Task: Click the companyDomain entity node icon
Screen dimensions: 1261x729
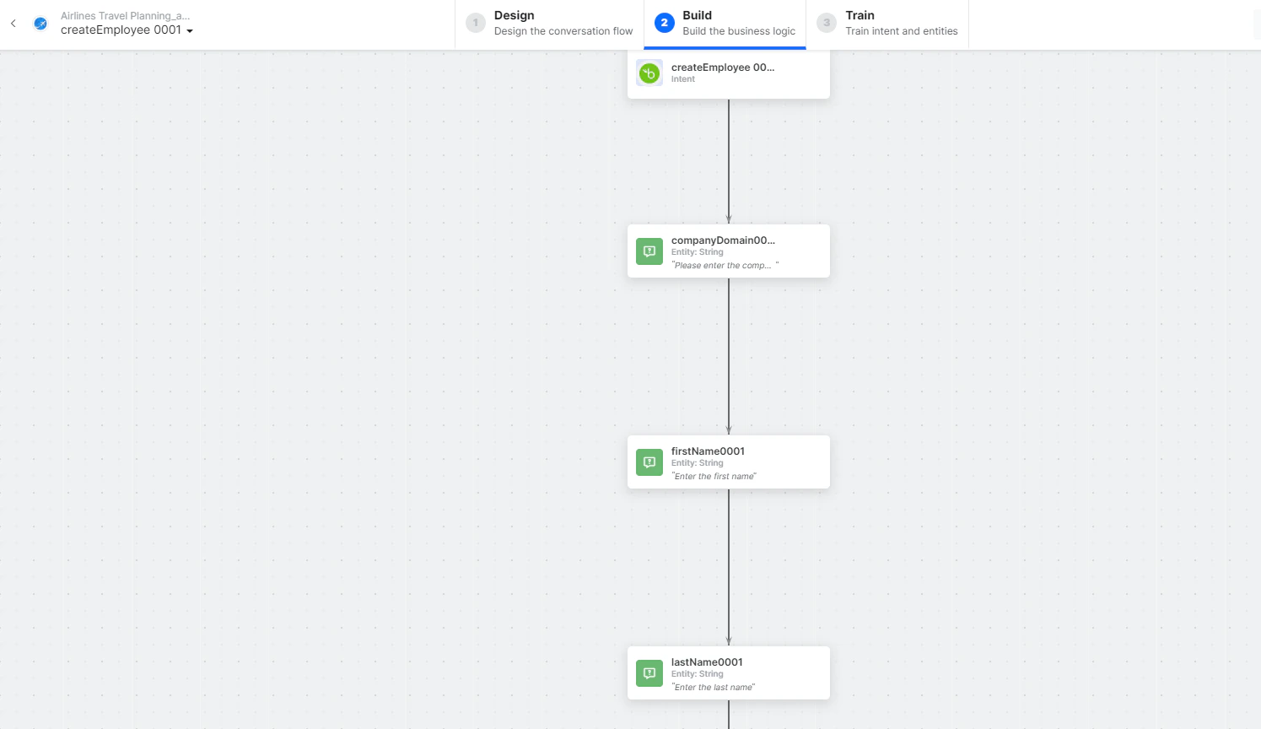Action: tap(649, 251)
